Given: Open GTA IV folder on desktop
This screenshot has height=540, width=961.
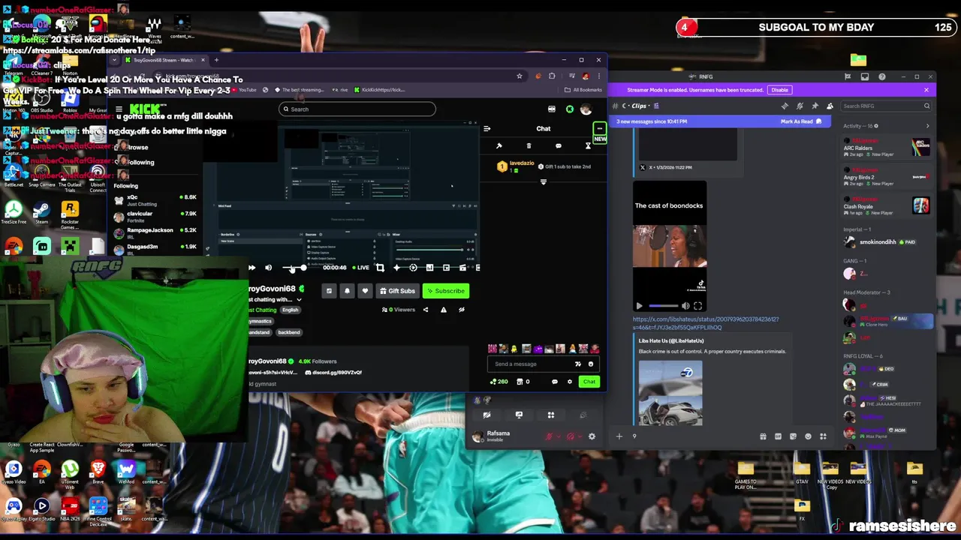Looking at the screenshot, I should [x=802, y=472].
